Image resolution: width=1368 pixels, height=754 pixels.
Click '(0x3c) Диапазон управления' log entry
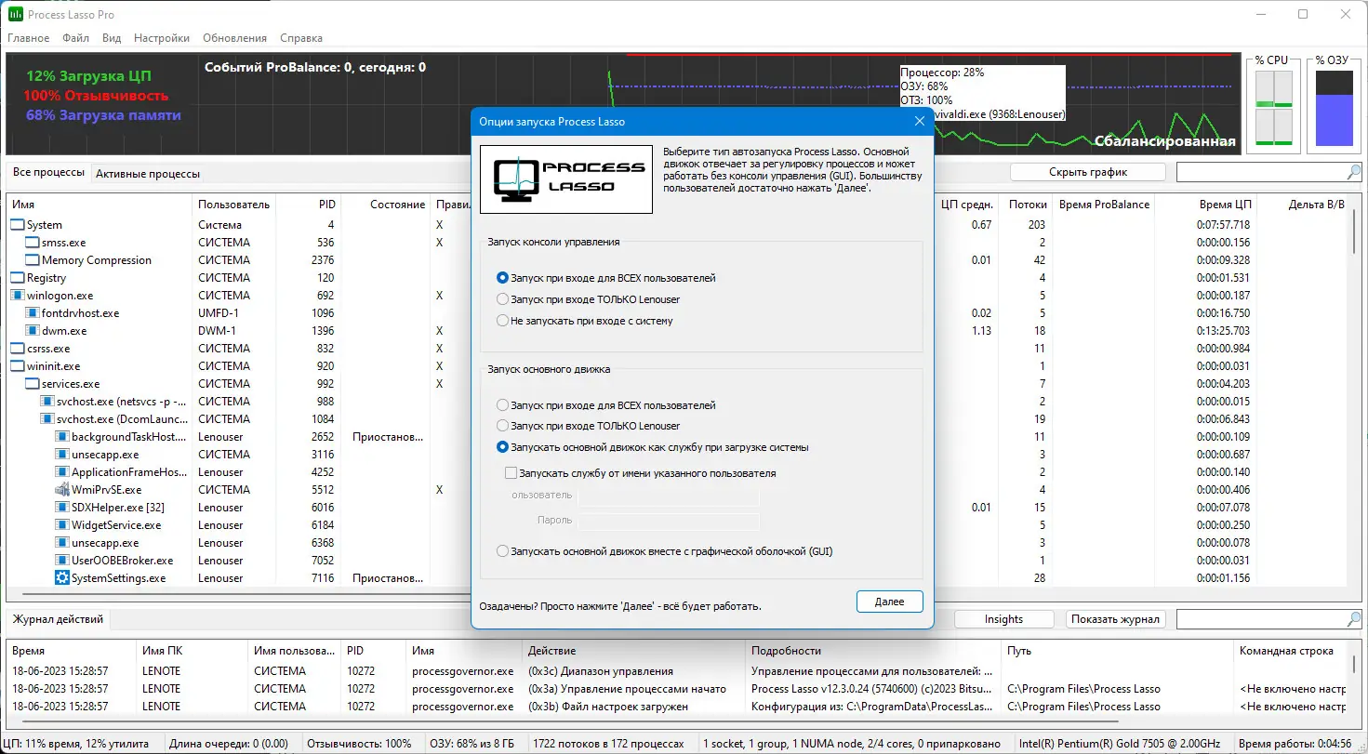[x=600, y=671]
